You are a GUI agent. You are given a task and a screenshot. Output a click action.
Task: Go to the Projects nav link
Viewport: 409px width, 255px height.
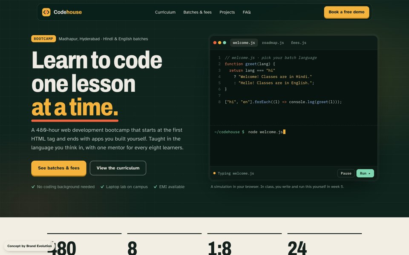coord(227,12)
